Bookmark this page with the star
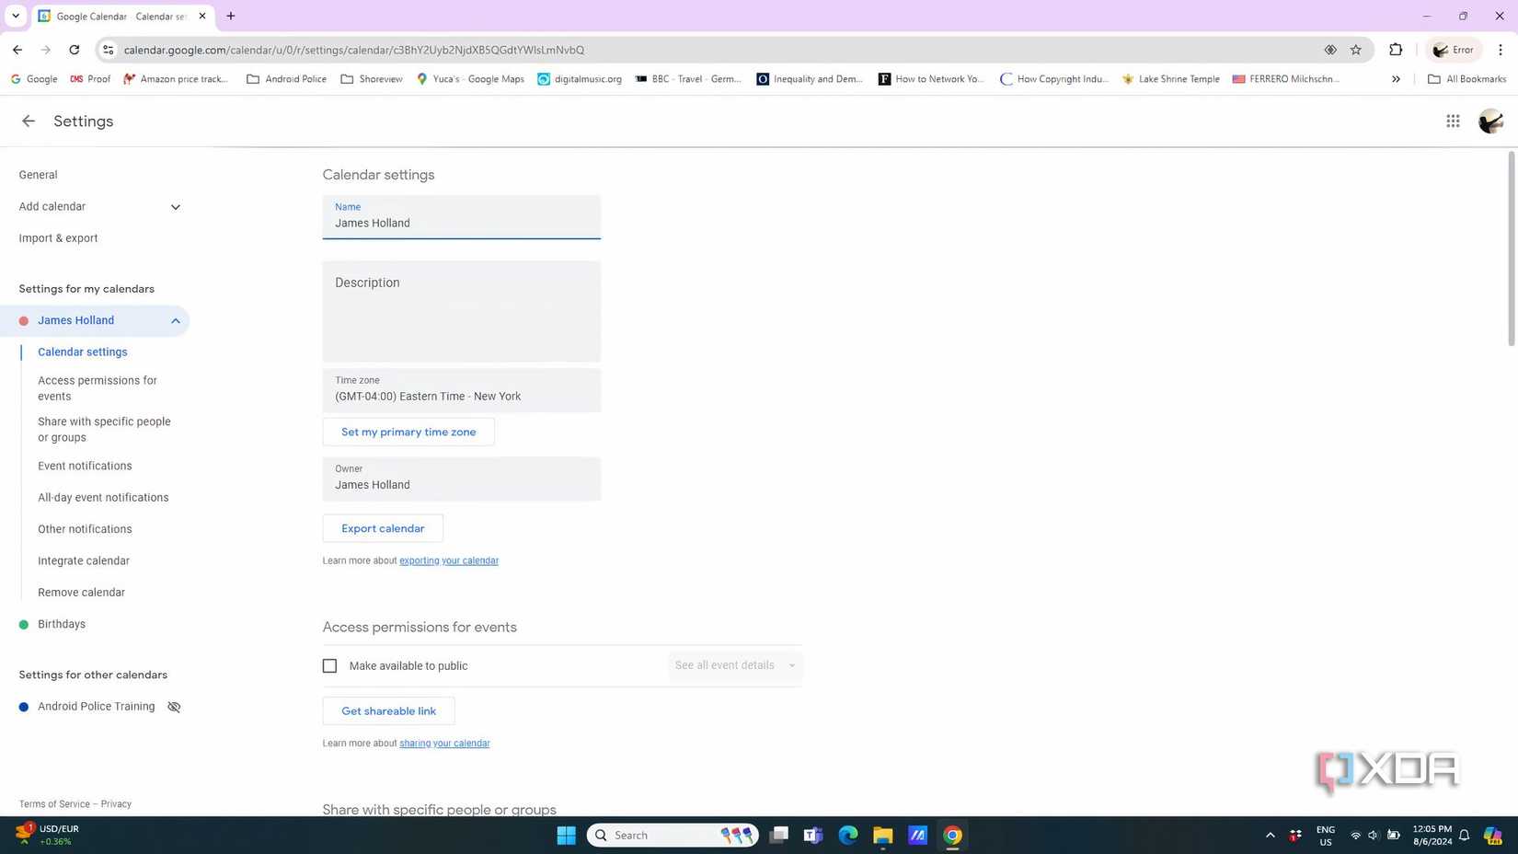The height and width of the screenshot is (854, 1518). [1355, 50]
